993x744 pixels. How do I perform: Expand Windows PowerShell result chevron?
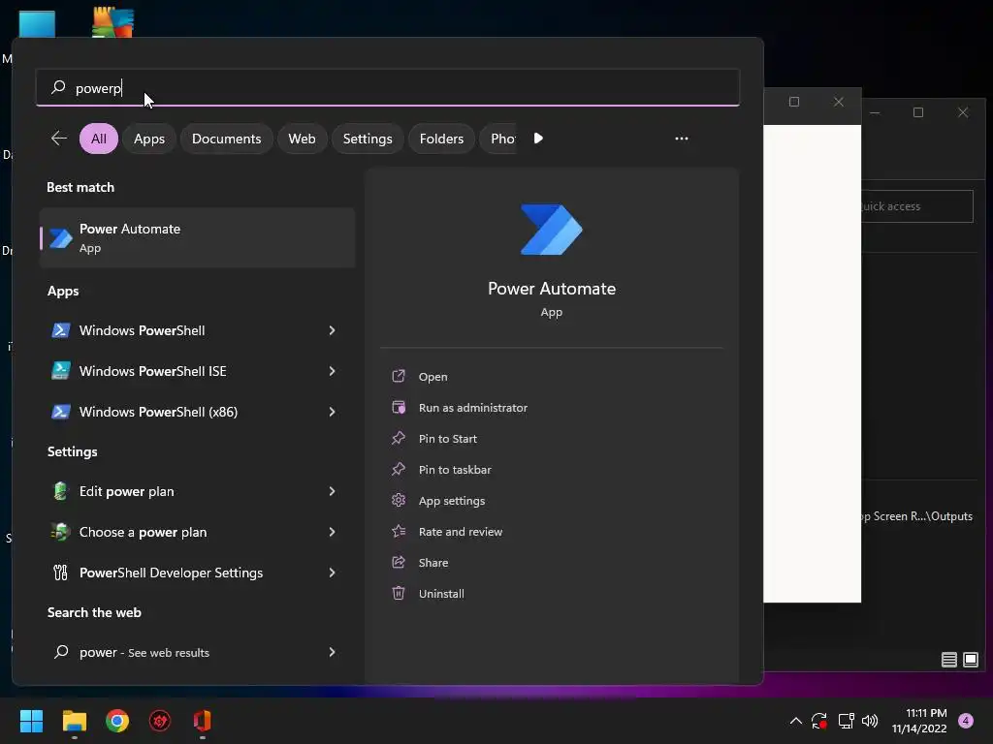click(332, 330)
